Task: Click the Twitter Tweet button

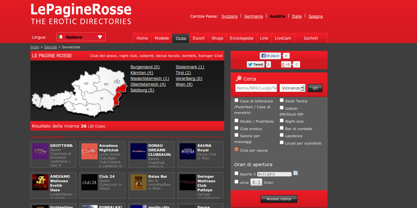Action: 255,64
